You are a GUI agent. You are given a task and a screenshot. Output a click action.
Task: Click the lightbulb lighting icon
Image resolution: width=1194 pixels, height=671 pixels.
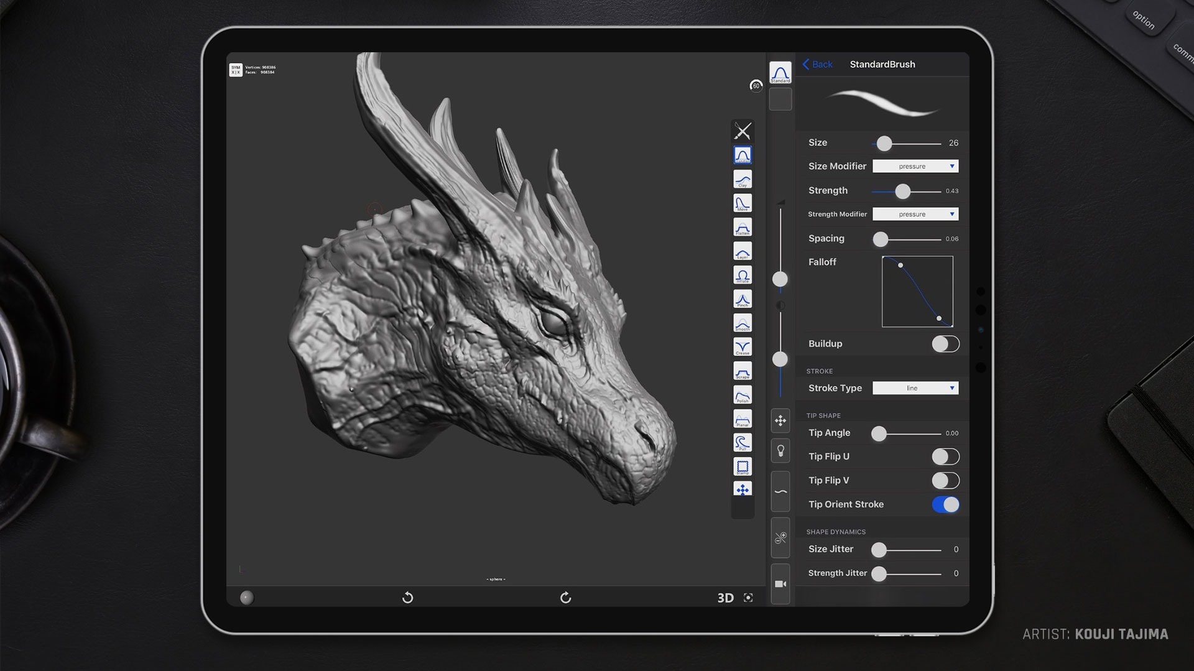780,451
